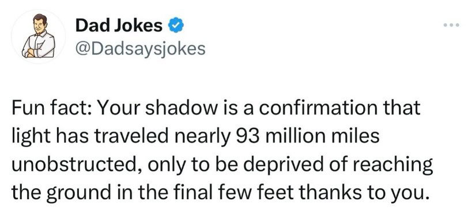Screen dimensions: 468x214
Task: Click the tweet body text
Action: [222, 150]
